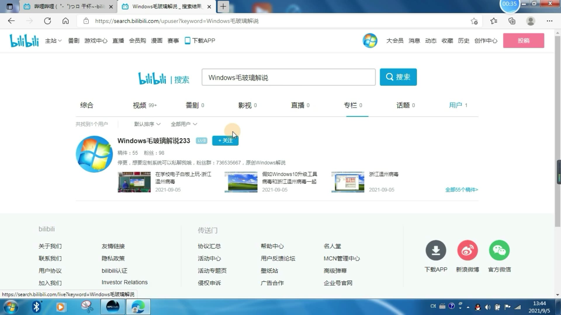Click the Bilibili home logo icon
The image size is (561, 315).
24,40
